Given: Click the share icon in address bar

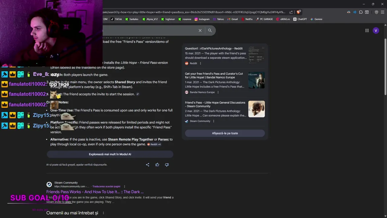Looking at the screenshot, I should pos(291,12).
